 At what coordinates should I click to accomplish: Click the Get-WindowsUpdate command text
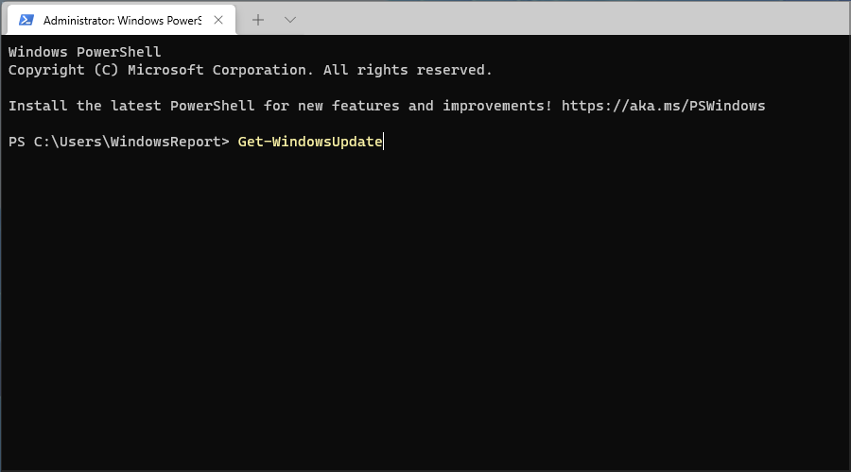click(310, 142)
